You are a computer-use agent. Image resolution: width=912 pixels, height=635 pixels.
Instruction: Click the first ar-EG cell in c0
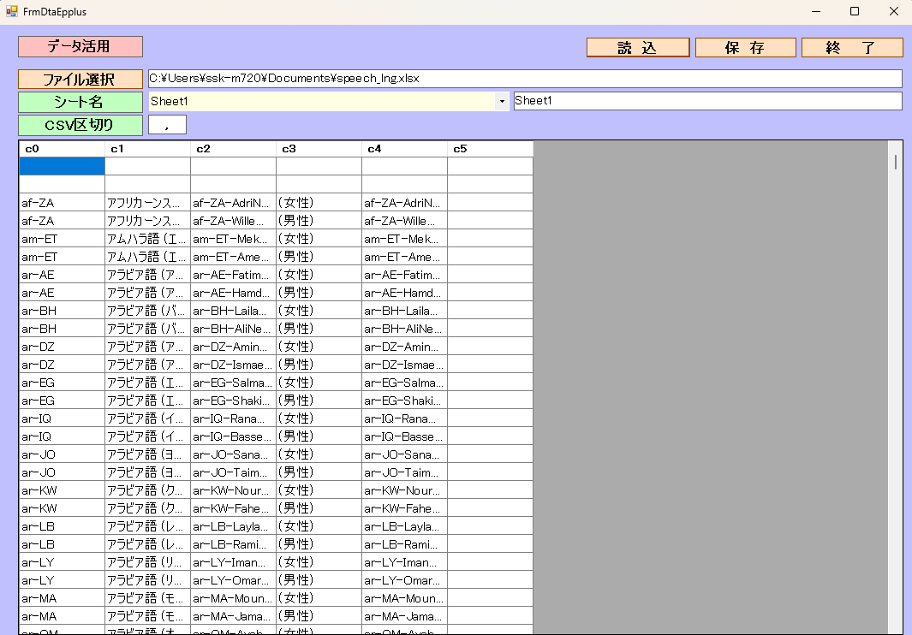coord(62,383)
